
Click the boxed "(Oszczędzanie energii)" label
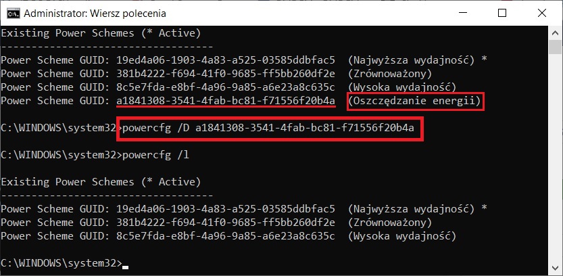[x=416, y=101]
